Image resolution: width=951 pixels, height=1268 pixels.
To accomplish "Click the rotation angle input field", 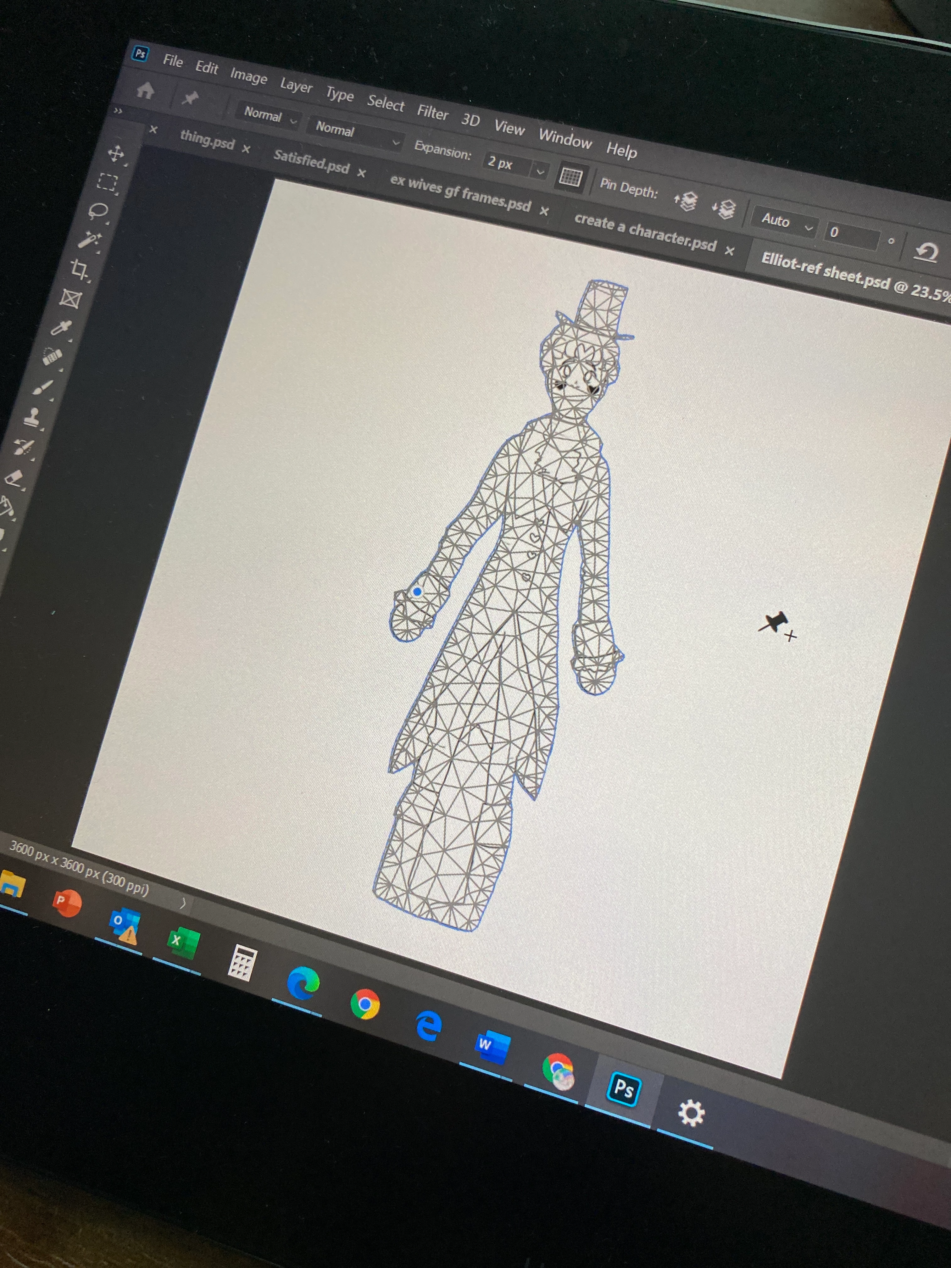I will click(x=851, y=235).
